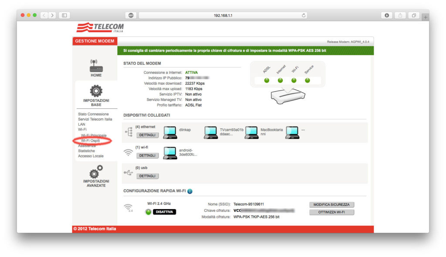Click the address bar showing 192.168.1.1
Viewport: 446px width, 257px height.
coord(223,15)
